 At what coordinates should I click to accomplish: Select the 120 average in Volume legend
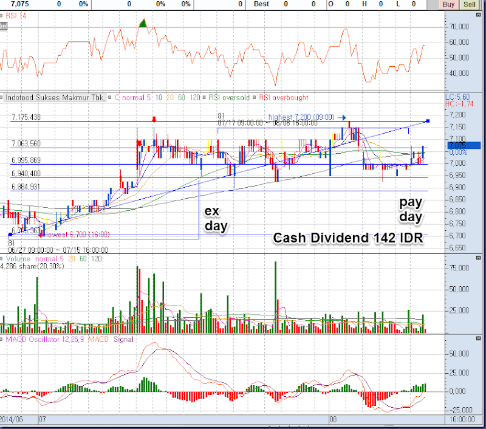pyautogui.click(x=97, y=258)
